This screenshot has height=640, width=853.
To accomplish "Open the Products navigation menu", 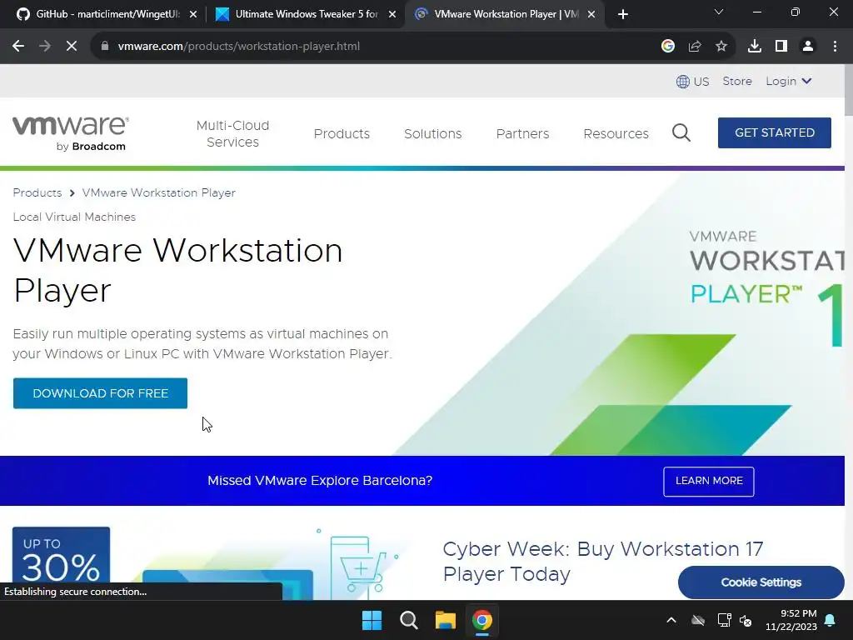I will (x=342, y=133).
